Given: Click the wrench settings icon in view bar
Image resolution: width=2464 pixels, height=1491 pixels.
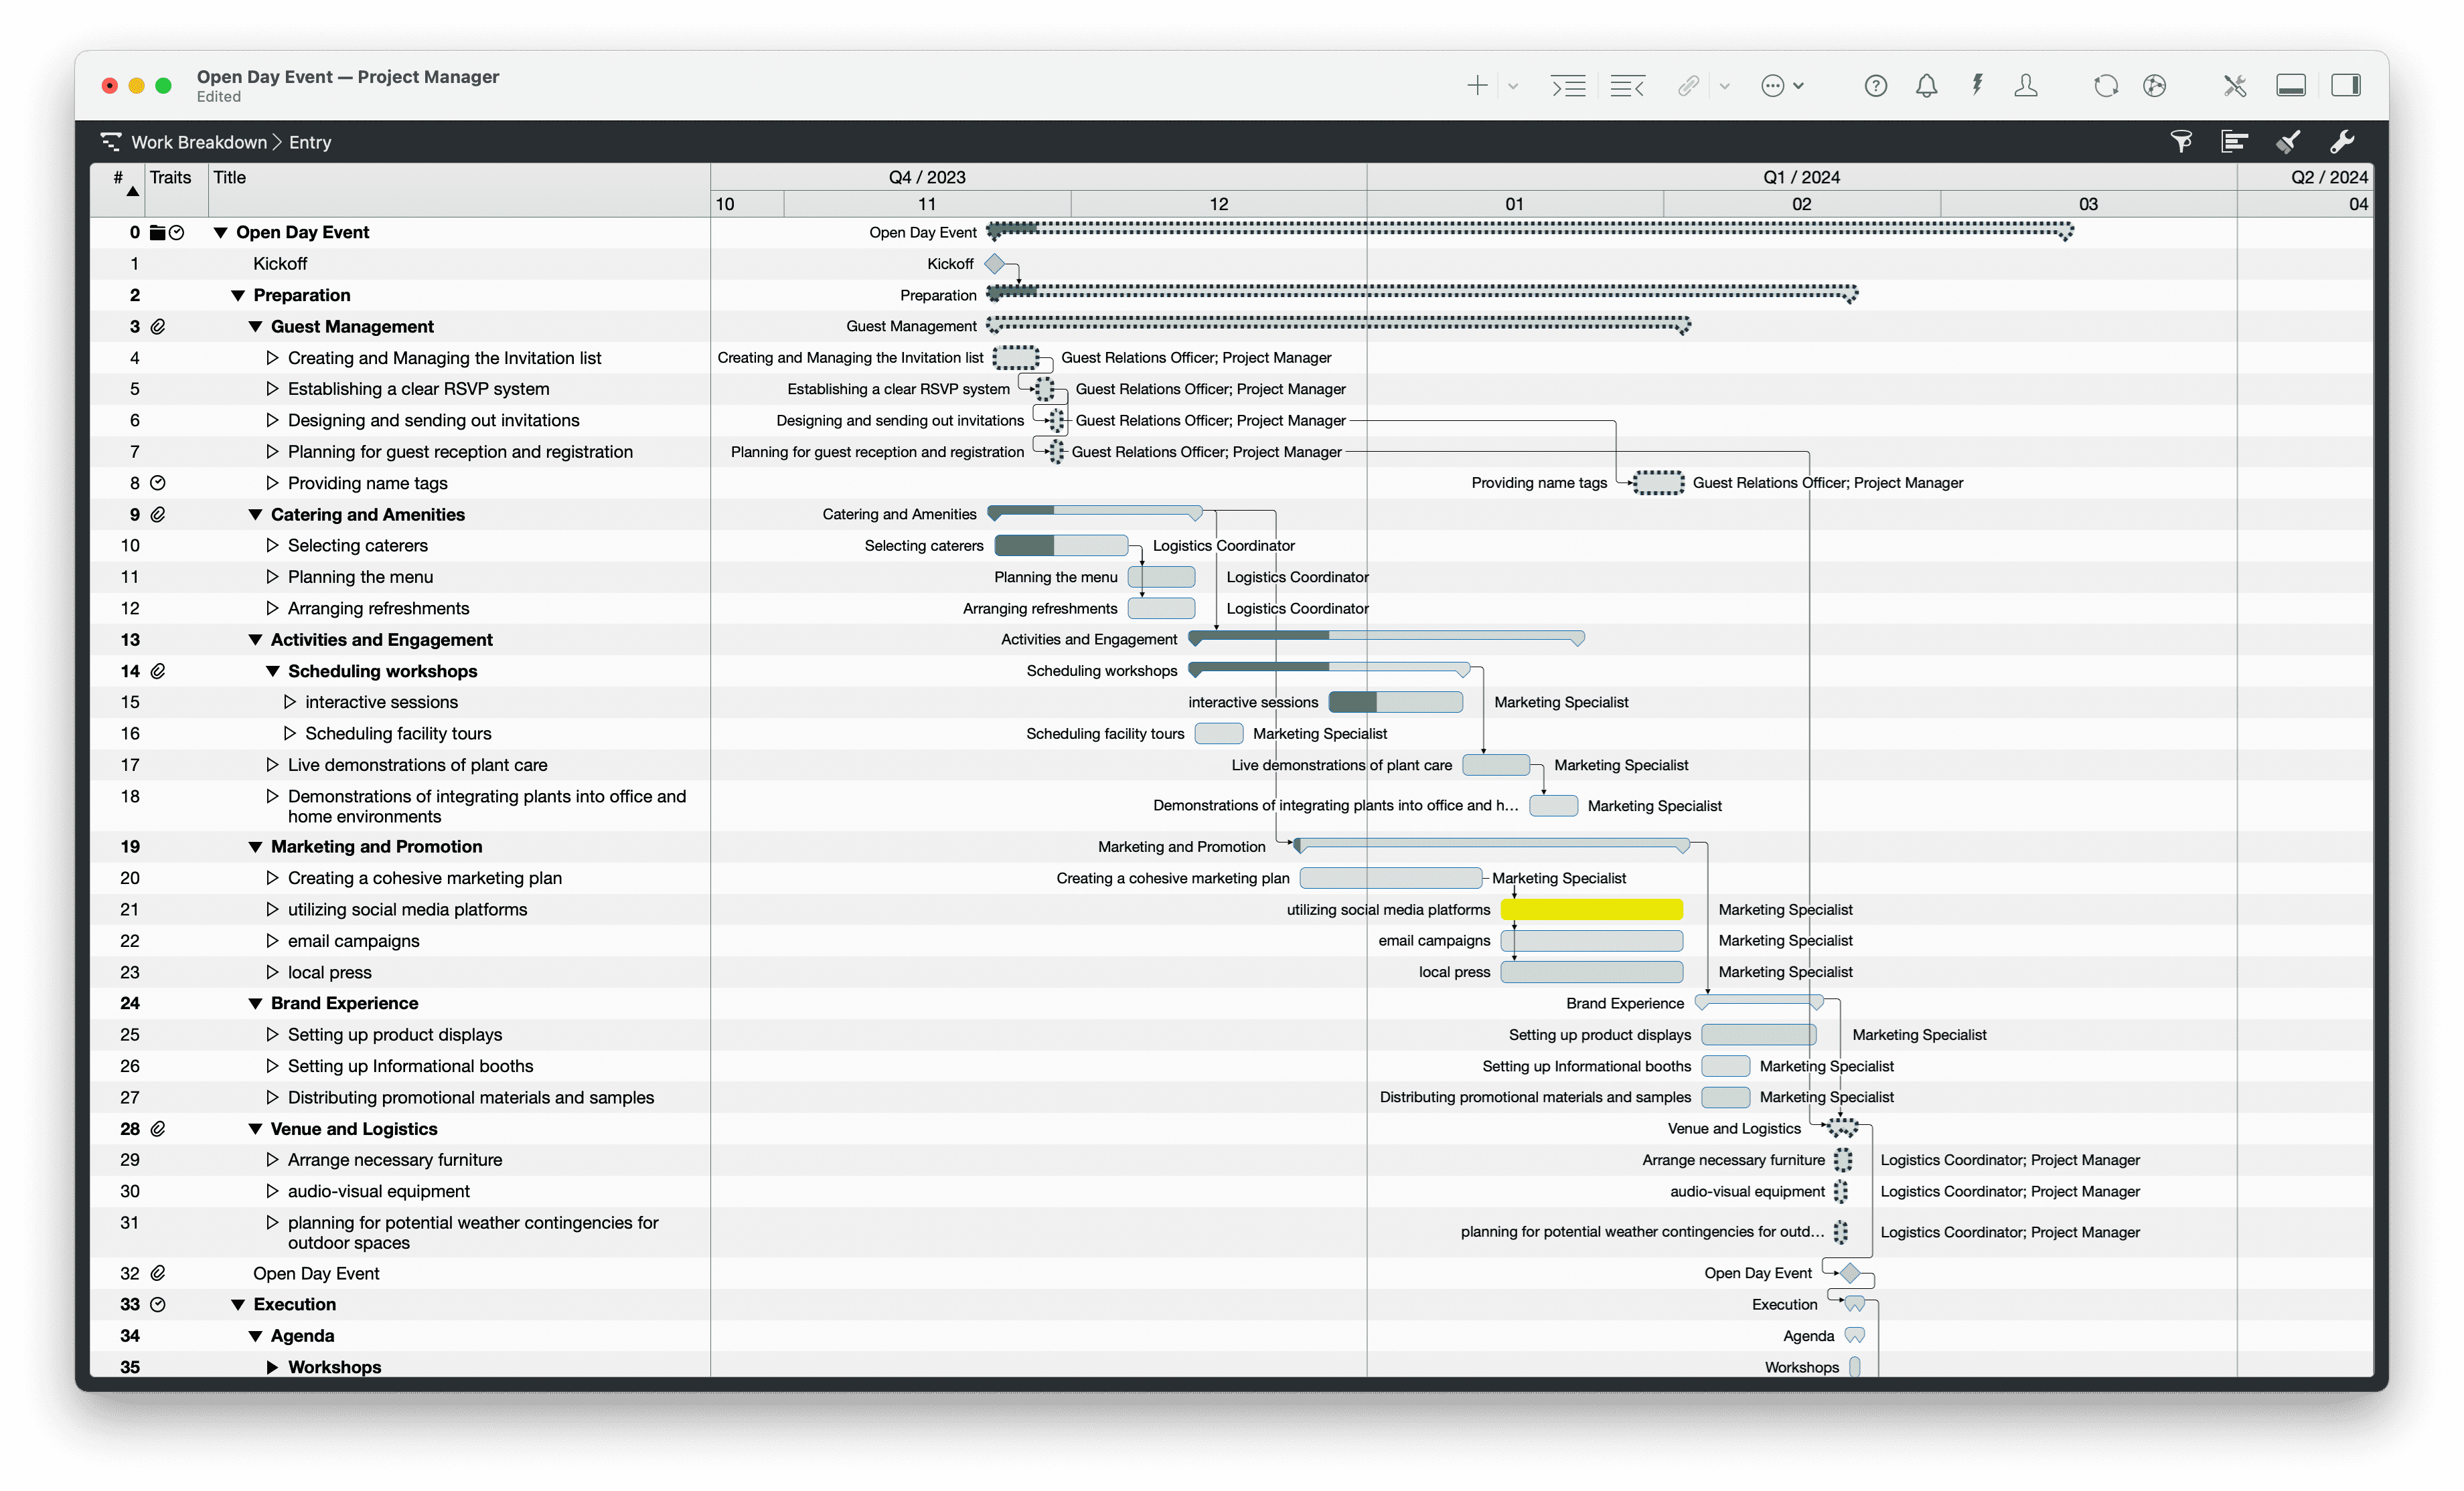Looking at the screenshot, I should 2342,142.
